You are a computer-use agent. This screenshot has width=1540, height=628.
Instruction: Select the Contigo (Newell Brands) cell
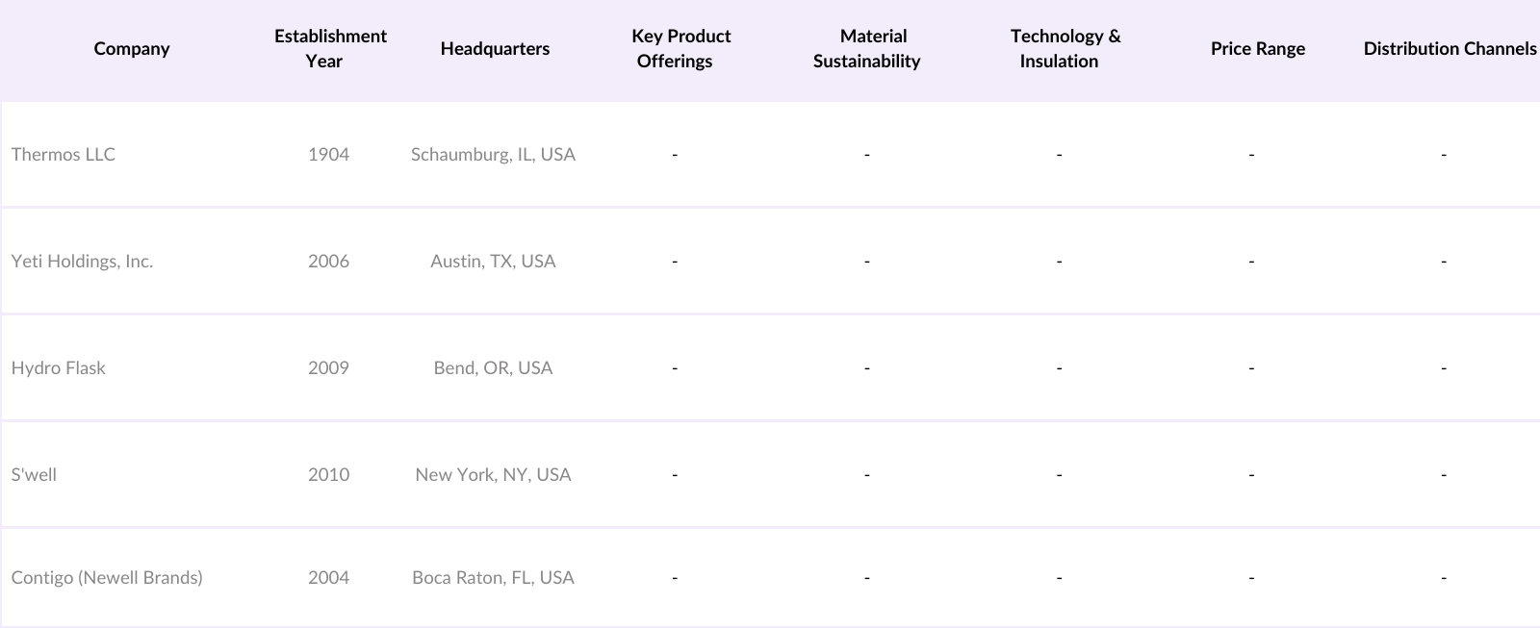107,578
